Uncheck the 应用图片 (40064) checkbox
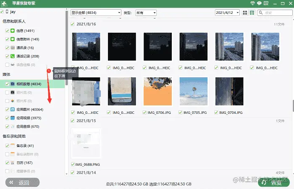Screen dimensions: 294x189 point(7,109)
